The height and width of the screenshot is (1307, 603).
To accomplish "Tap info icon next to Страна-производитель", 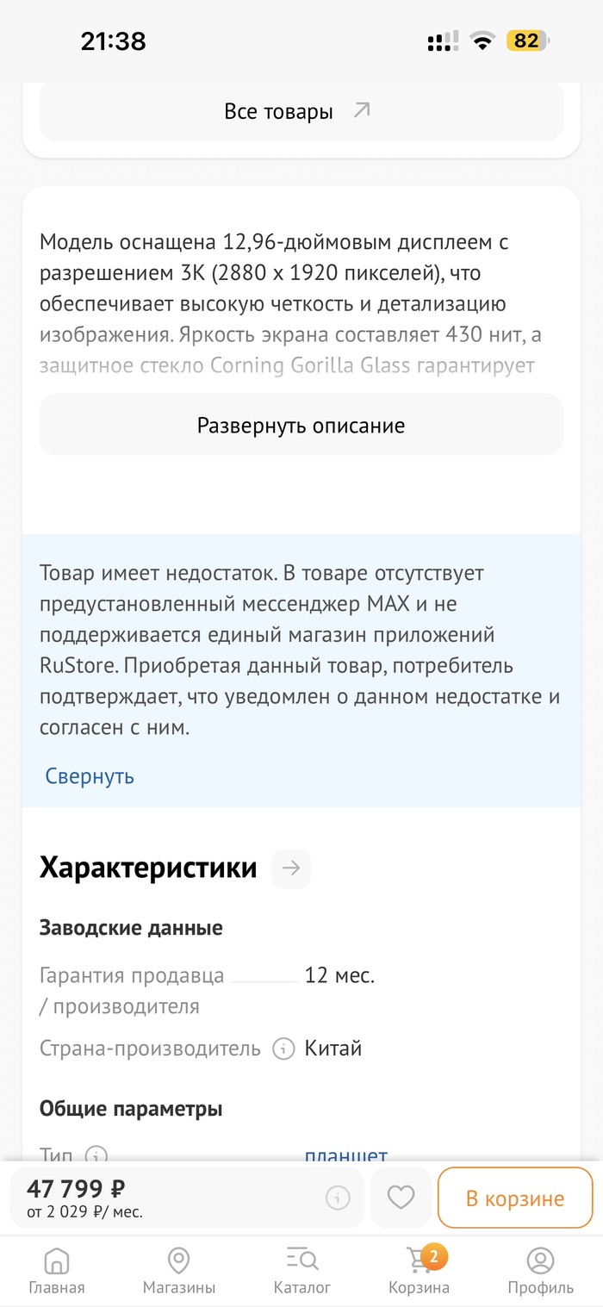I will point(281,1049).
